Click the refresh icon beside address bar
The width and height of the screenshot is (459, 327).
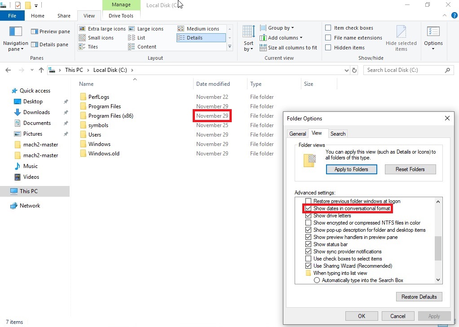354,70
